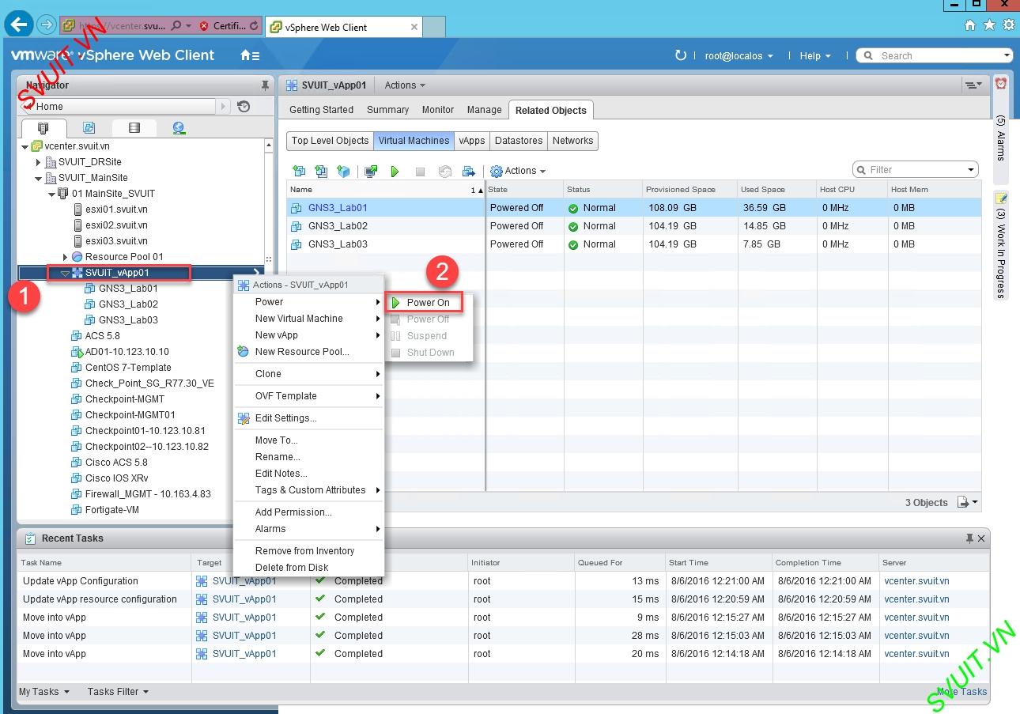Open More Tasks link
The height and width of the screenshot is (714, 1020).
[961, 691]
